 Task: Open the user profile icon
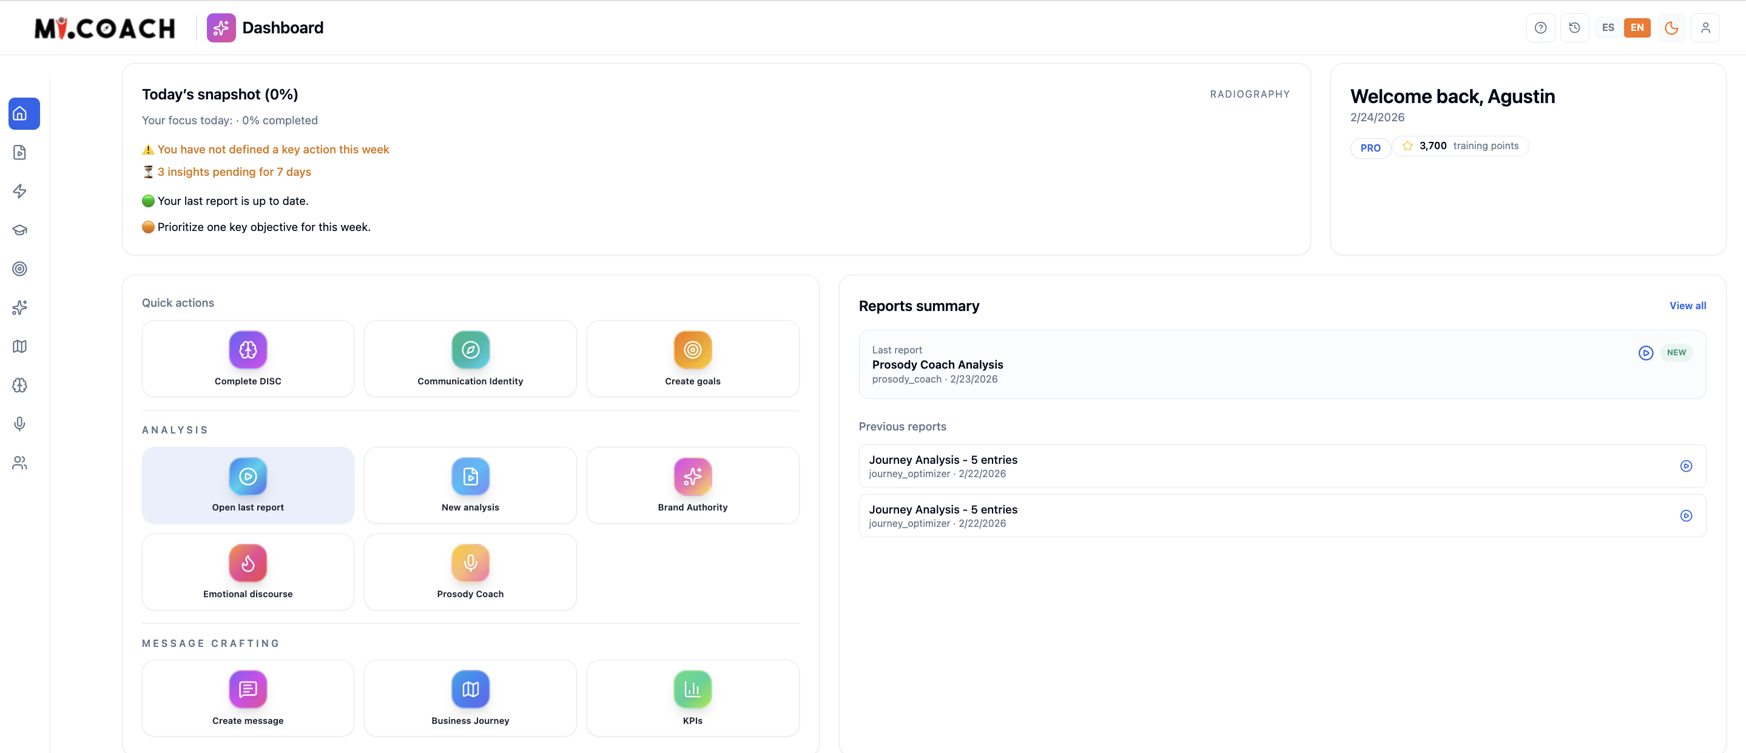[x=1706, y=28]
